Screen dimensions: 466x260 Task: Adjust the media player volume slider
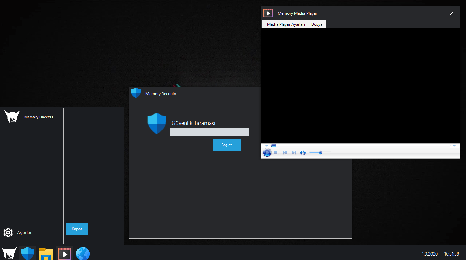pos(320,153)
